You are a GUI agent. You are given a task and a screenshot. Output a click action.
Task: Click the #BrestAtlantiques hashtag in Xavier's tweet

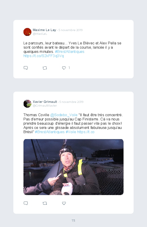pos(50,132)
